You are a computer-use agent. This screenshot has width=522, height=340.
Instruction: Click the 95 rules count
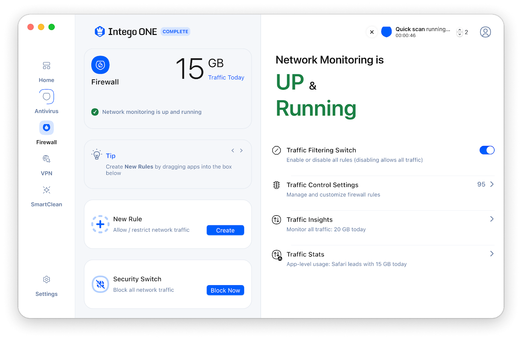(481, 184)
